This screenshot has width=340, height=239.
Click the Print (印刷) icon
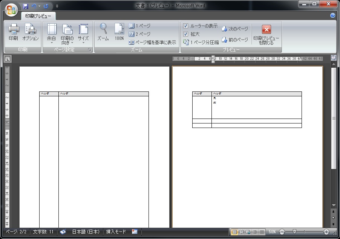coord(13,32)
